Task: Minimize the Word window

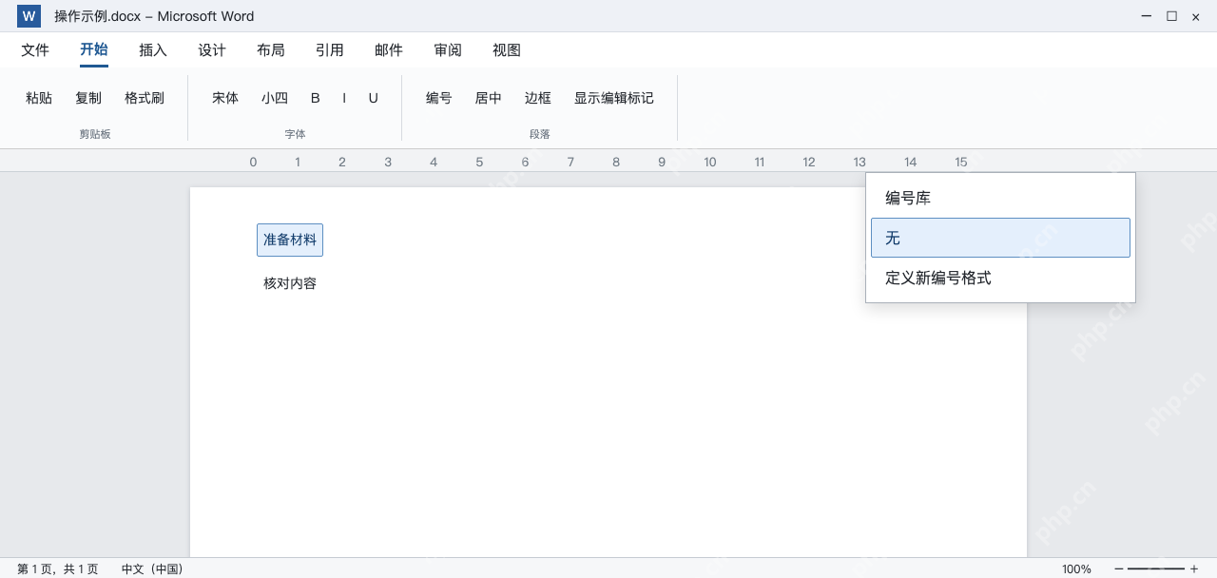Action: click(x=1147, y=16)
